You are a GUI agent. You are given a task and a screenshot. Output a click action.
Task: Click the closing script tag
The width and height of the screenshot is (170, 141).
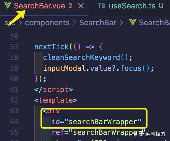54,90
